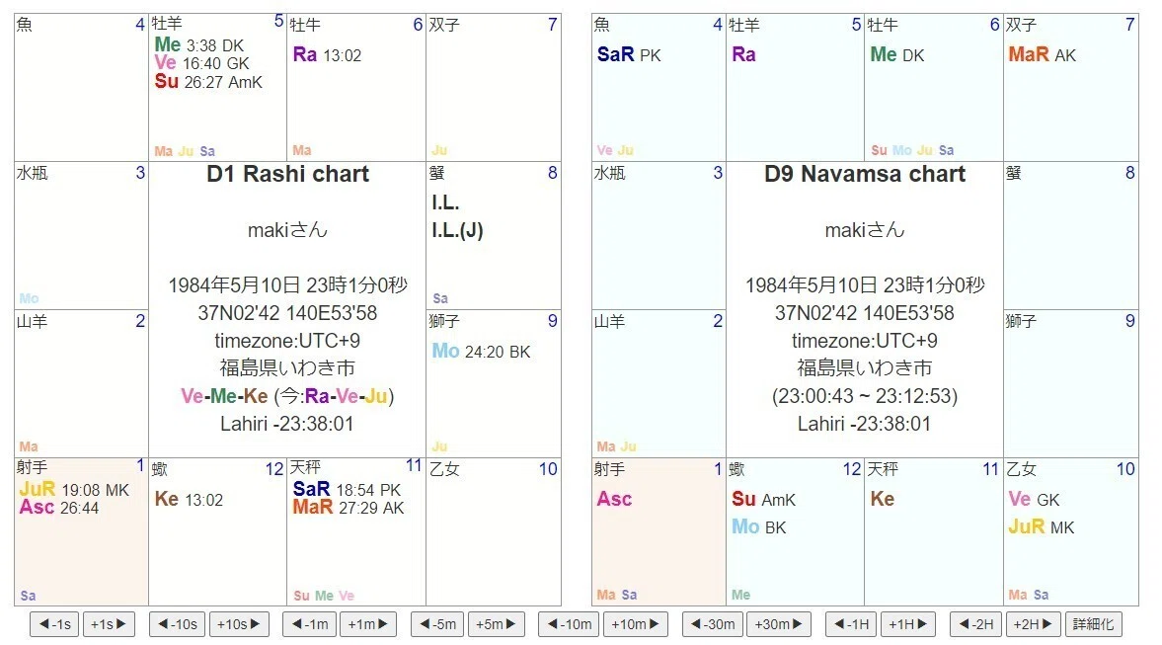Open the 詳細化 detail button
Viewport: 1162px width, 645px height.
(1093, 624)
